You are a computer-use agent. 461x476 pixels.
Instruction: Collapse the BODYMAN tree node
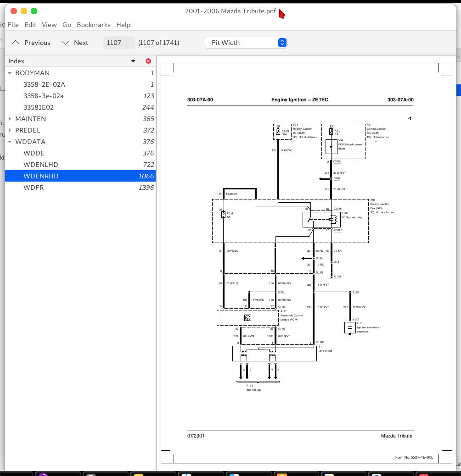tap(10, 73)
